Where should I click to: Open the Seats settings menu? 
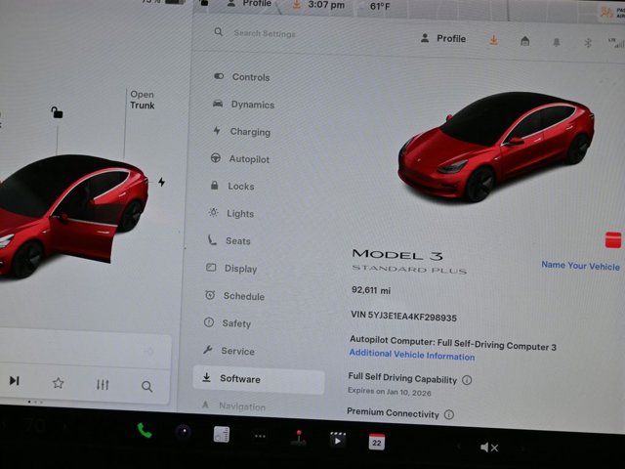point(229,241)
